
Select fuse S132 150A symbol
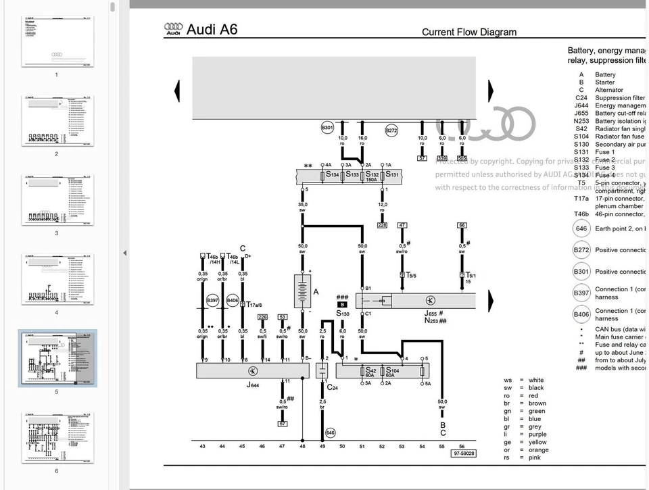363,176
